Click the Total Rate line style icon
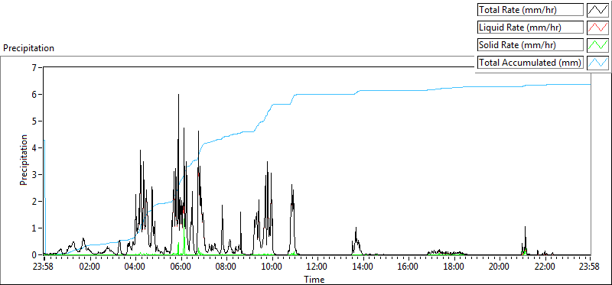The image size is (612, 285). [597, 10]
